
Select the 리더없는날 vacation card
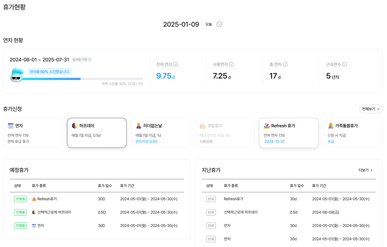[161, 133]
